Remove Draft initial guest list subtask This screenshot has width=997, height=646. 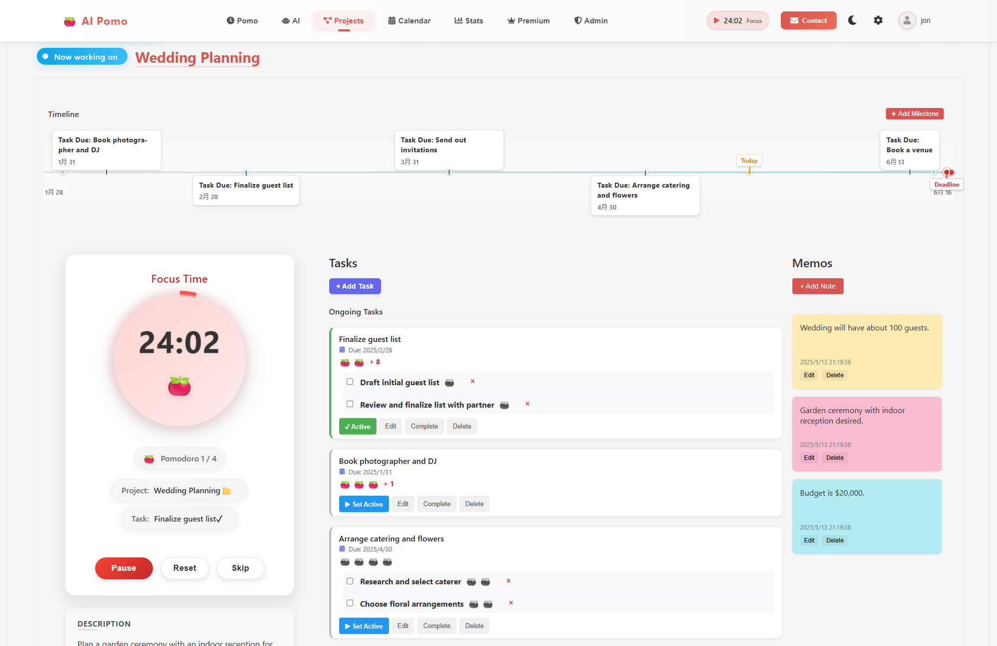click(x=473, y=382)
